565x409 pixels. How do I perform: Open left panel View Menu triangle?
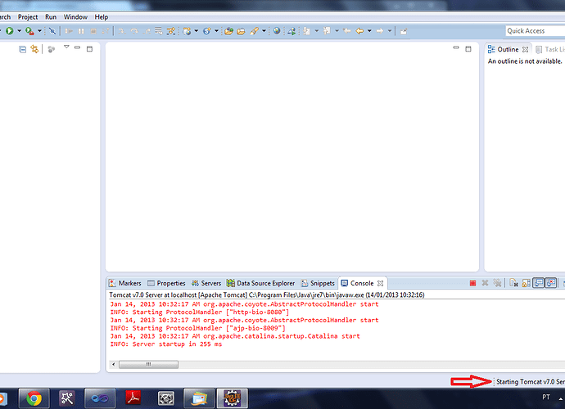pos(66,47)
